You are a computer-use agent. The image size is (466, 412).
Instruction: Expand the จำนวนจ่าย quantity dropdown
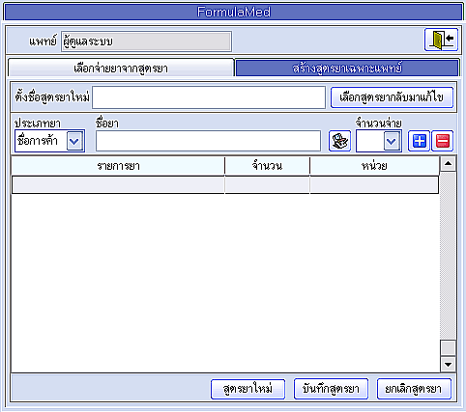tap(392, 141)
